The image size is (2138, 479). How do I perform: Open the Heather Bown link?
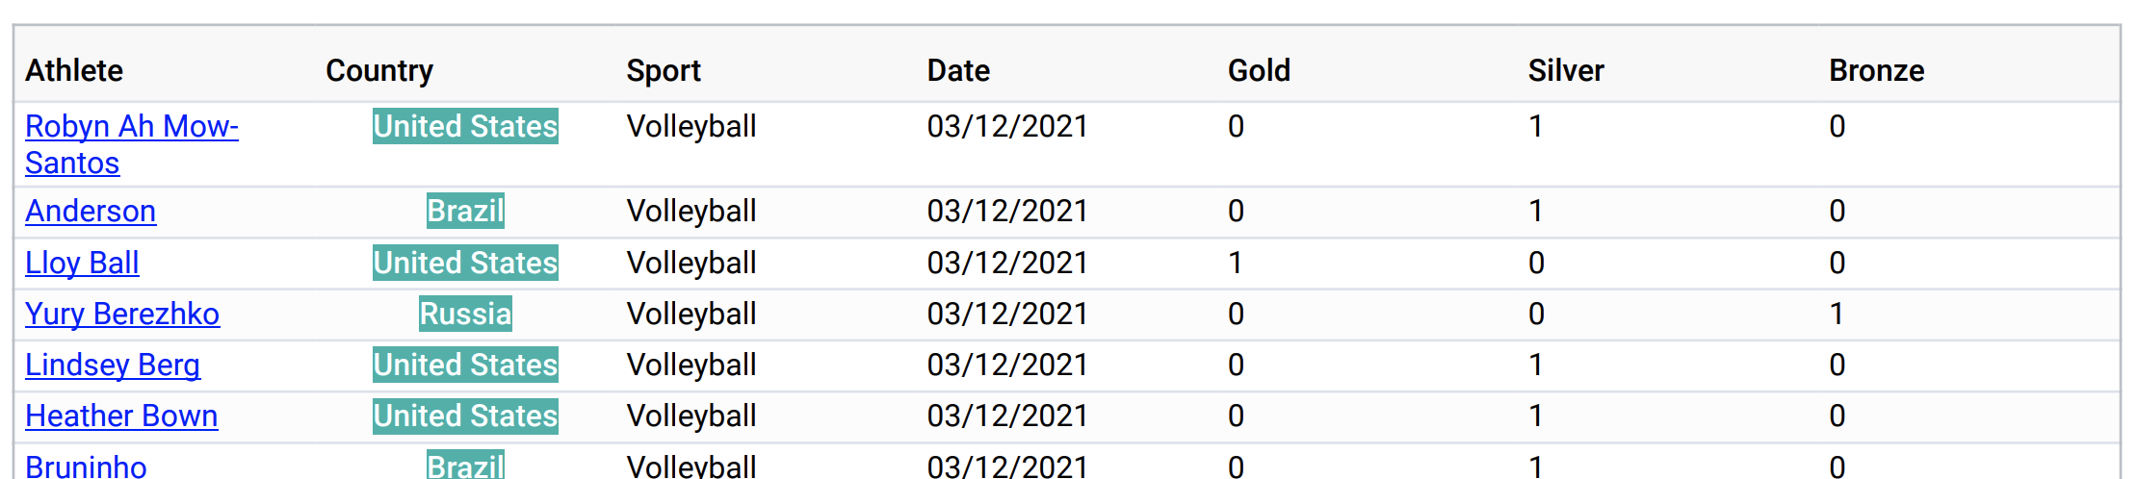pyautogui.click(x=121, y=416)
